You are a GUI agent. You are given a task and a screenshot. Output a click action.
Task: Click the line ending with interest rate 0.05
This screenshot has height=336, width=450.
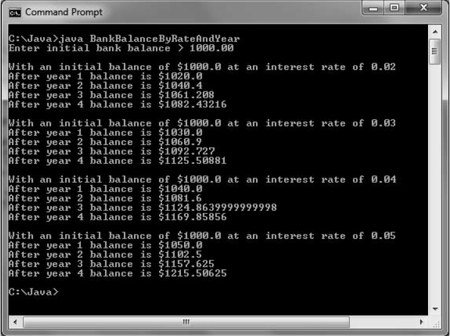[202, 236]
